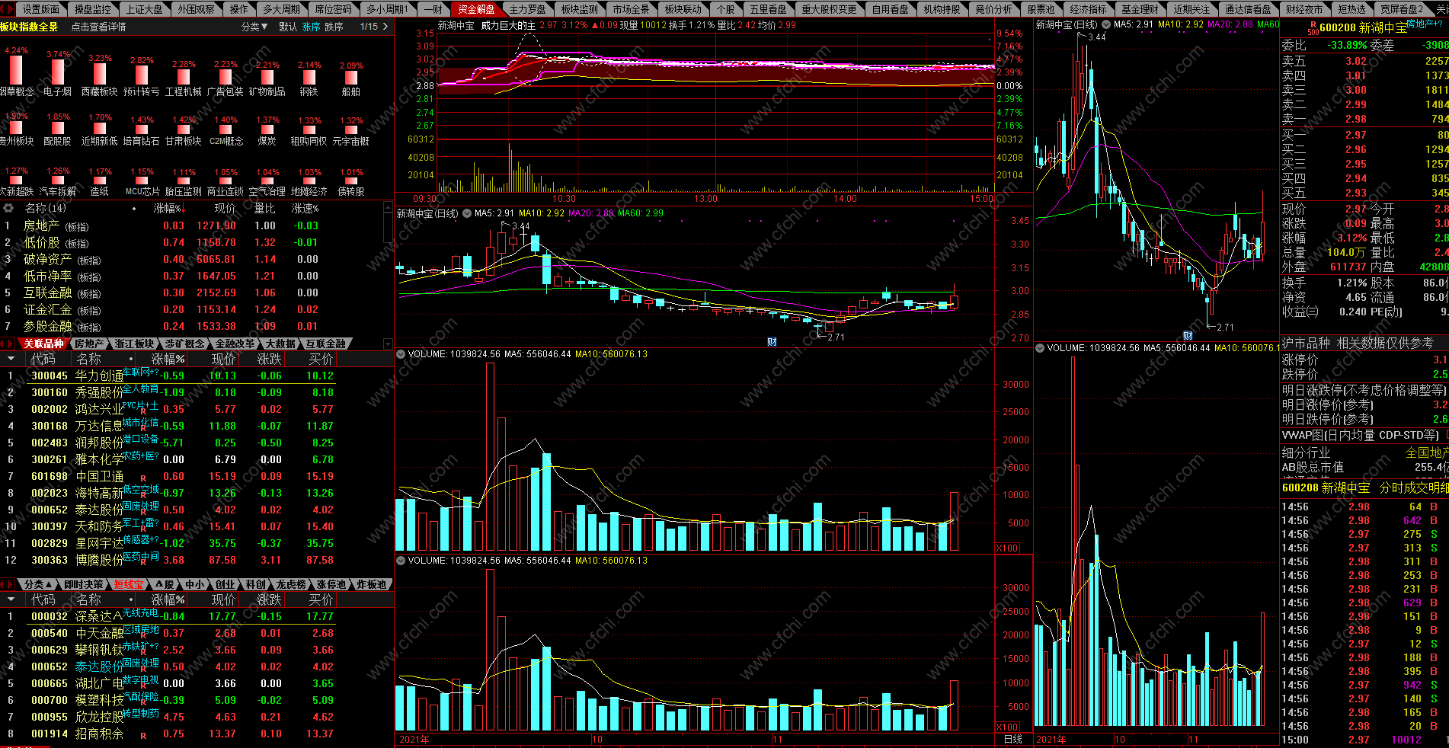Viewport: 1449px width, 748px height.
Task: Click the red R marker on the 中国卫通 row
Action: click(x=143, y=478)
